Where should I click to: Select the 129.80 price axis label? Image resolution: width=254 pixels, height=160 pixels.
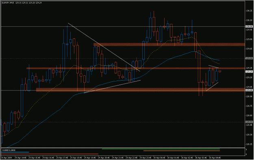point(249,39)
